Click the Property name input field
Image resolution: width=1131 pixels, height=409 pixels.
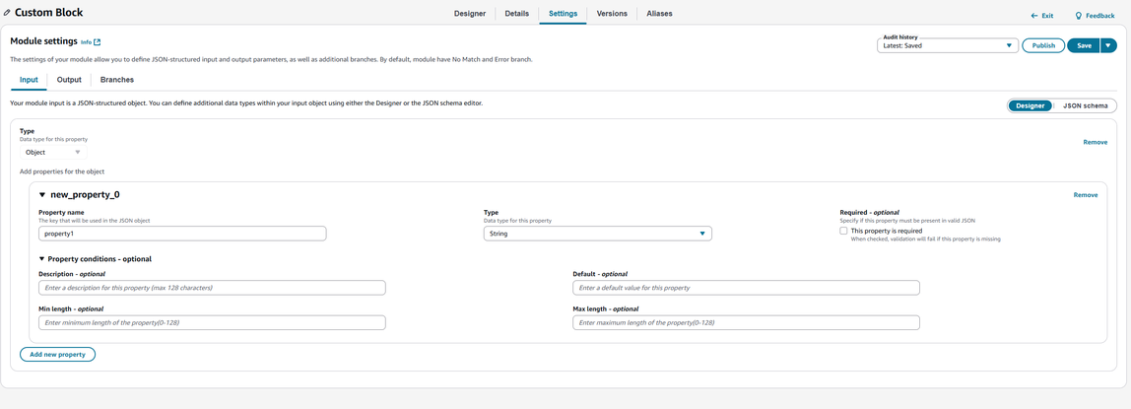(x=182, y=234)
